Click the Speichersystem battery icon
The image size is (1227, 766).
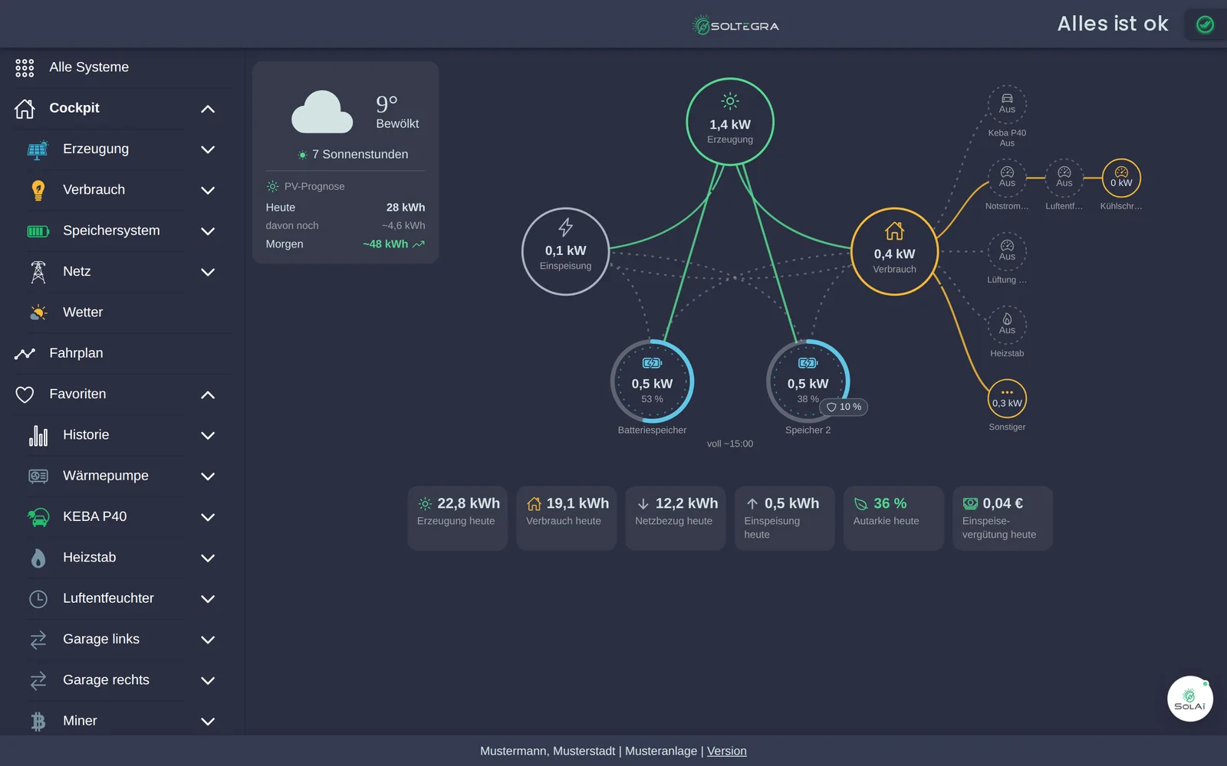[x=38, y=231]
